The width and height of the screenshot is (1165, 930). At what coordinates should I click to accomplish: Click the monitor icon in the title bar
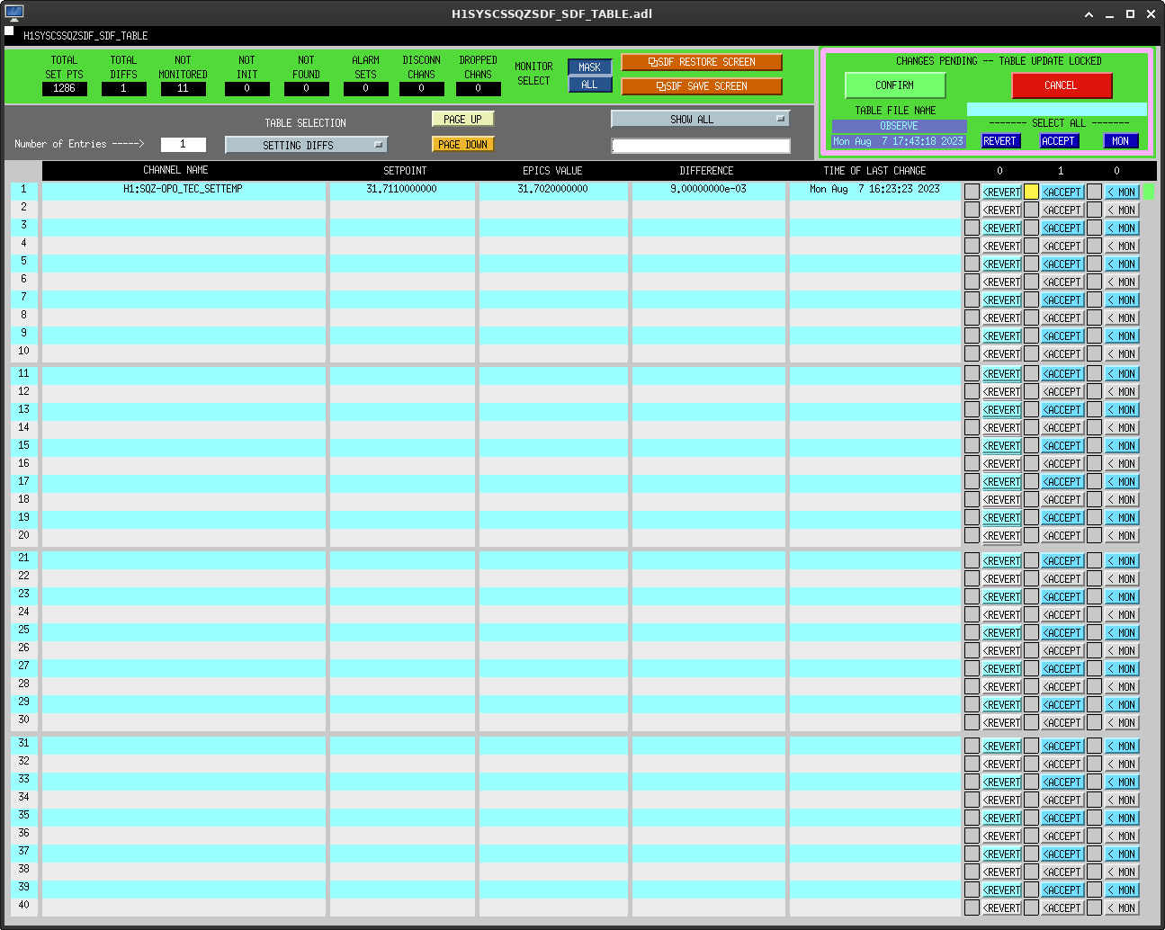point(14,13)
